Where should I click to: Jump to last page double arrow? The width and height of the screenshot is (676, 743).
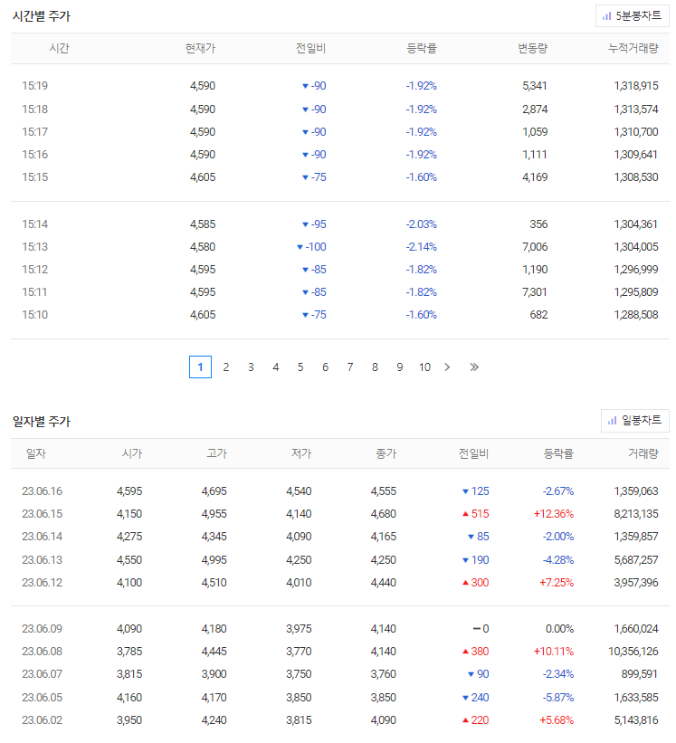(x=474, y=367)
